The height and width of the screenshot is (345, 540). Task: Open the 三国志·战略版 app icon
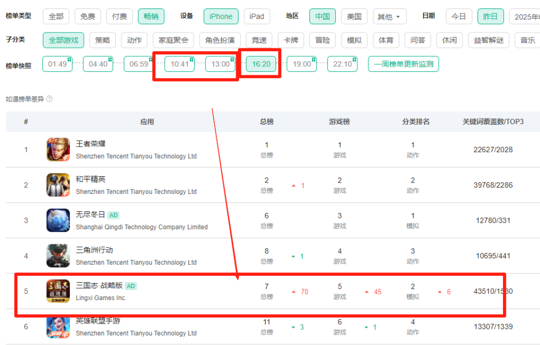point(58,292)
